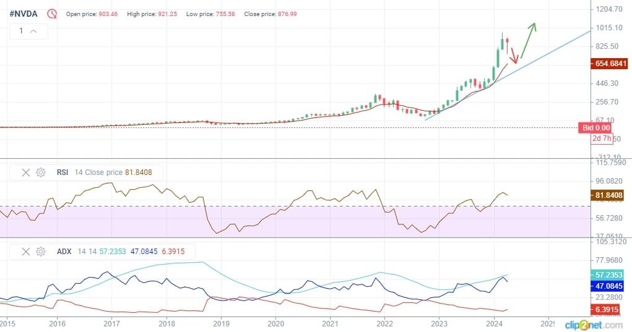Open the ADX indicator settings gear

tap(41, 252)
